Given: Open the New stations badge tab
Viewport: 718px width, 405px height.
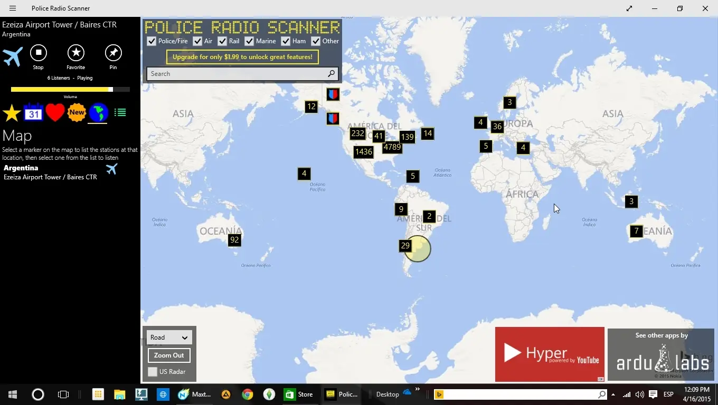Looking at the screenshot, I should (77, 112).
